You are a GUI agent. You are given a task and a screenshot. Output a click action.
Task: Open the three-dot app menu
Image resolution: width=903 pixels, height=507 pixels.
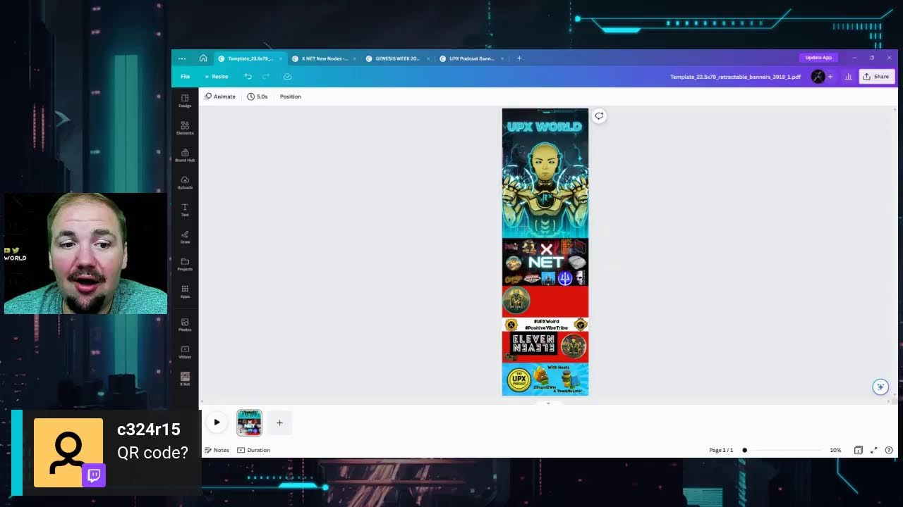coord(182,58)
